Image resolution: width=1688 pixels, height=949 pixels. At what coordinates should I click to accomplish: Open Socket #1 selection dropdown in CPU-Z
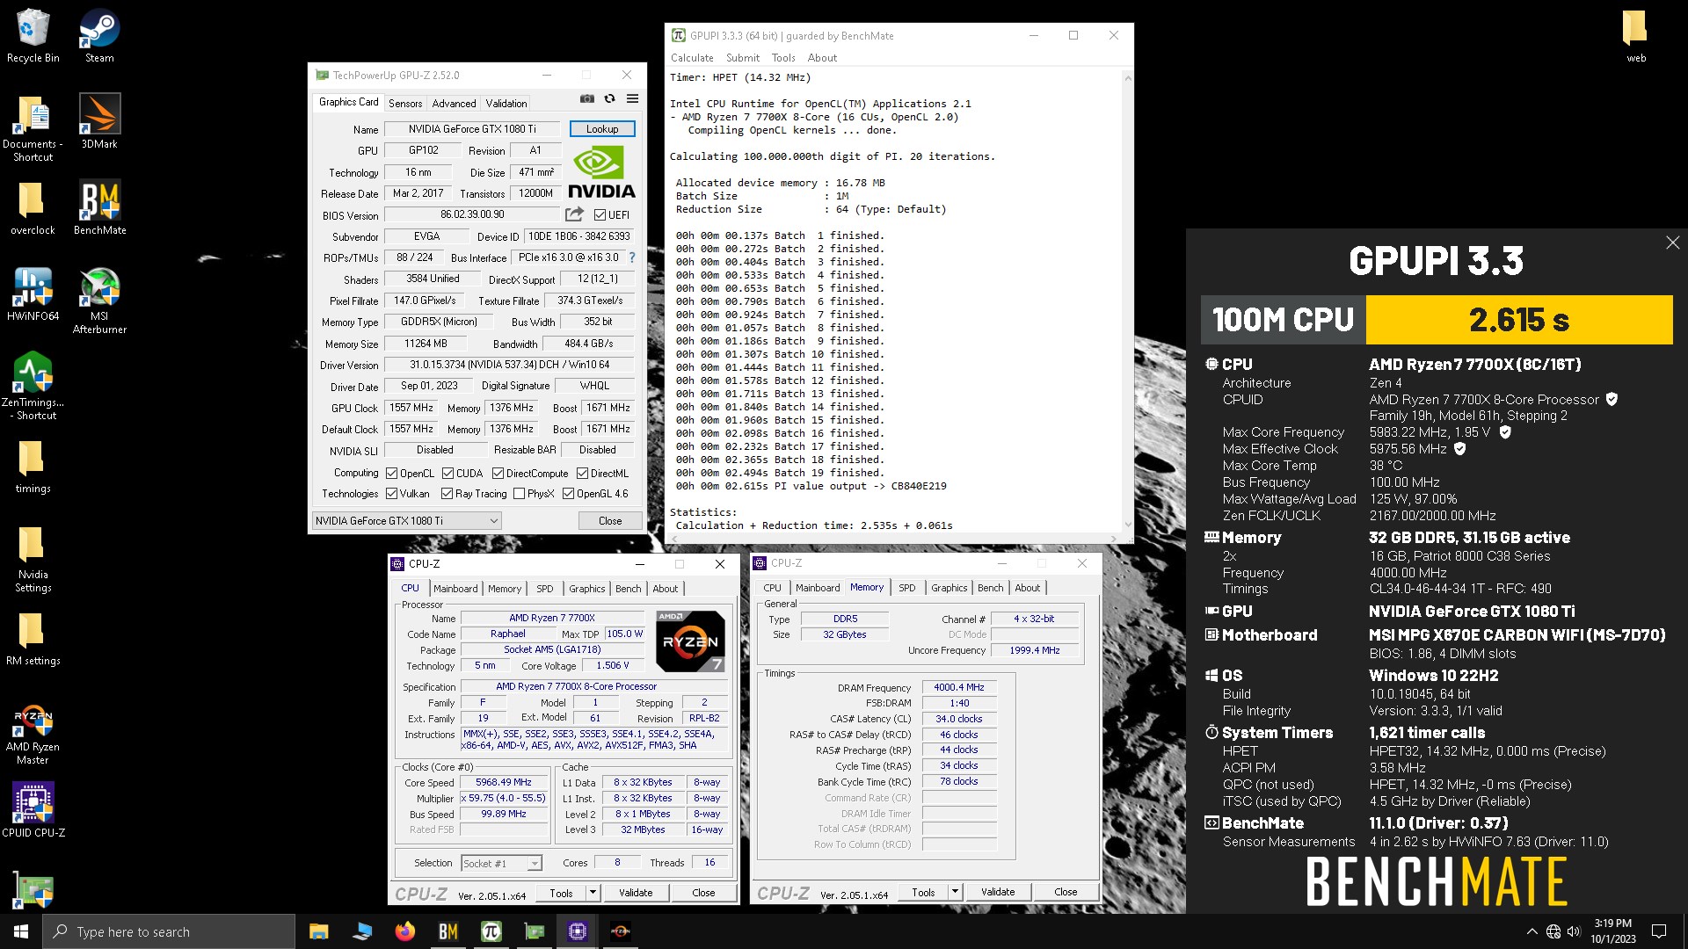[x=501, y=864]
